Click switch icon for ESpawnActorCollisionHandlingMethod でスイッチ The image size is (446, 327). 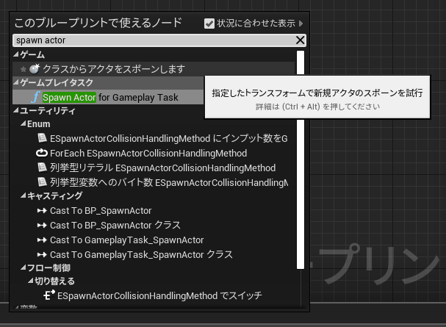[x=49, y=295]
